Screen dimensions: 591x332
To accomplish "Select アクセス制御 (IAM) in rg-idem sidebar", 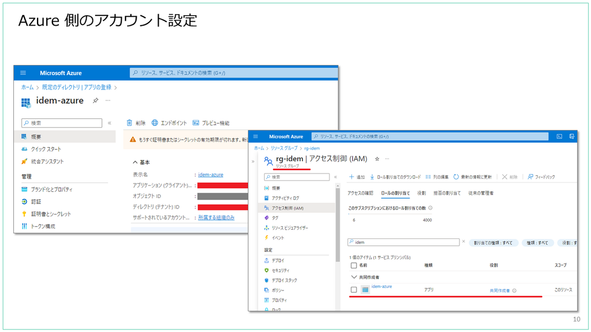I will (x=297, y=208).
